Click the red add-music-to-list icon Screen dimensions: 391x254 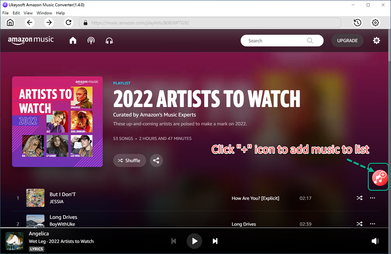point(380,178)
